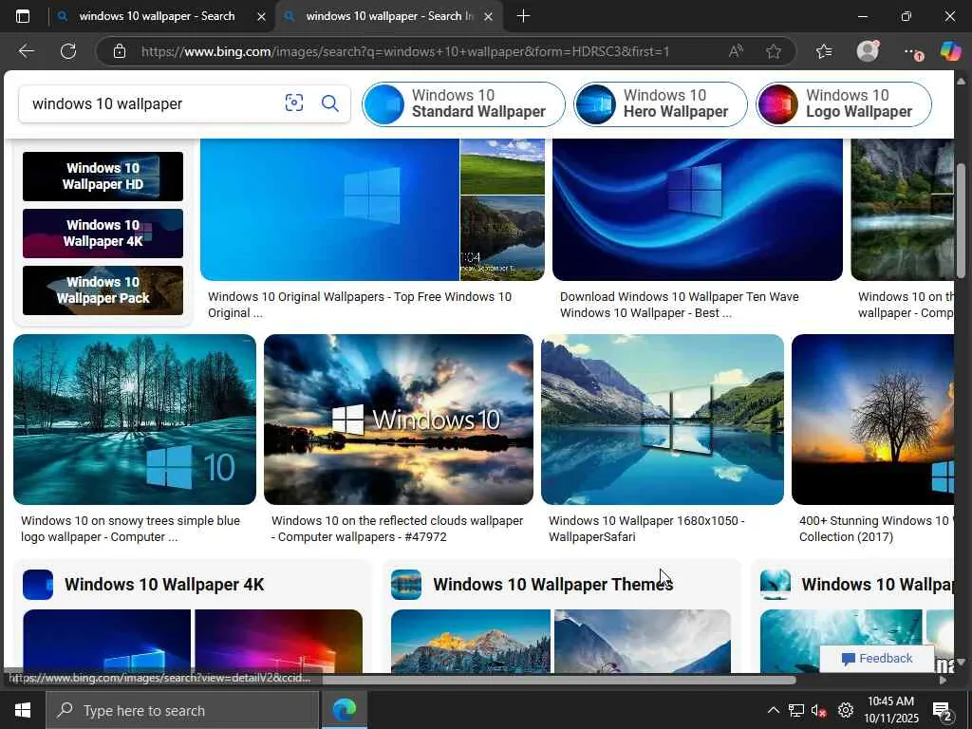Select the windows 10 wallpaper Search Images tab

point(389,16)
